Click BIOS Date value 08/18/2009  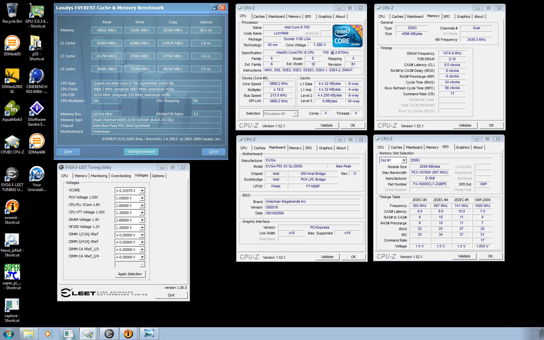(x=312, y=213)
